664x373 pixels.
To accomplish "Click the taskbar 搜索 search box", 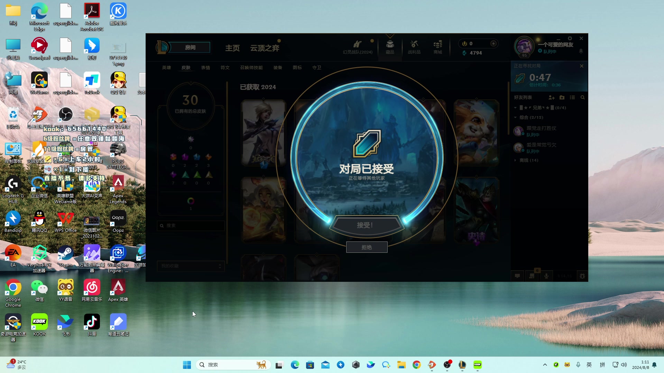I will point(233,365).
